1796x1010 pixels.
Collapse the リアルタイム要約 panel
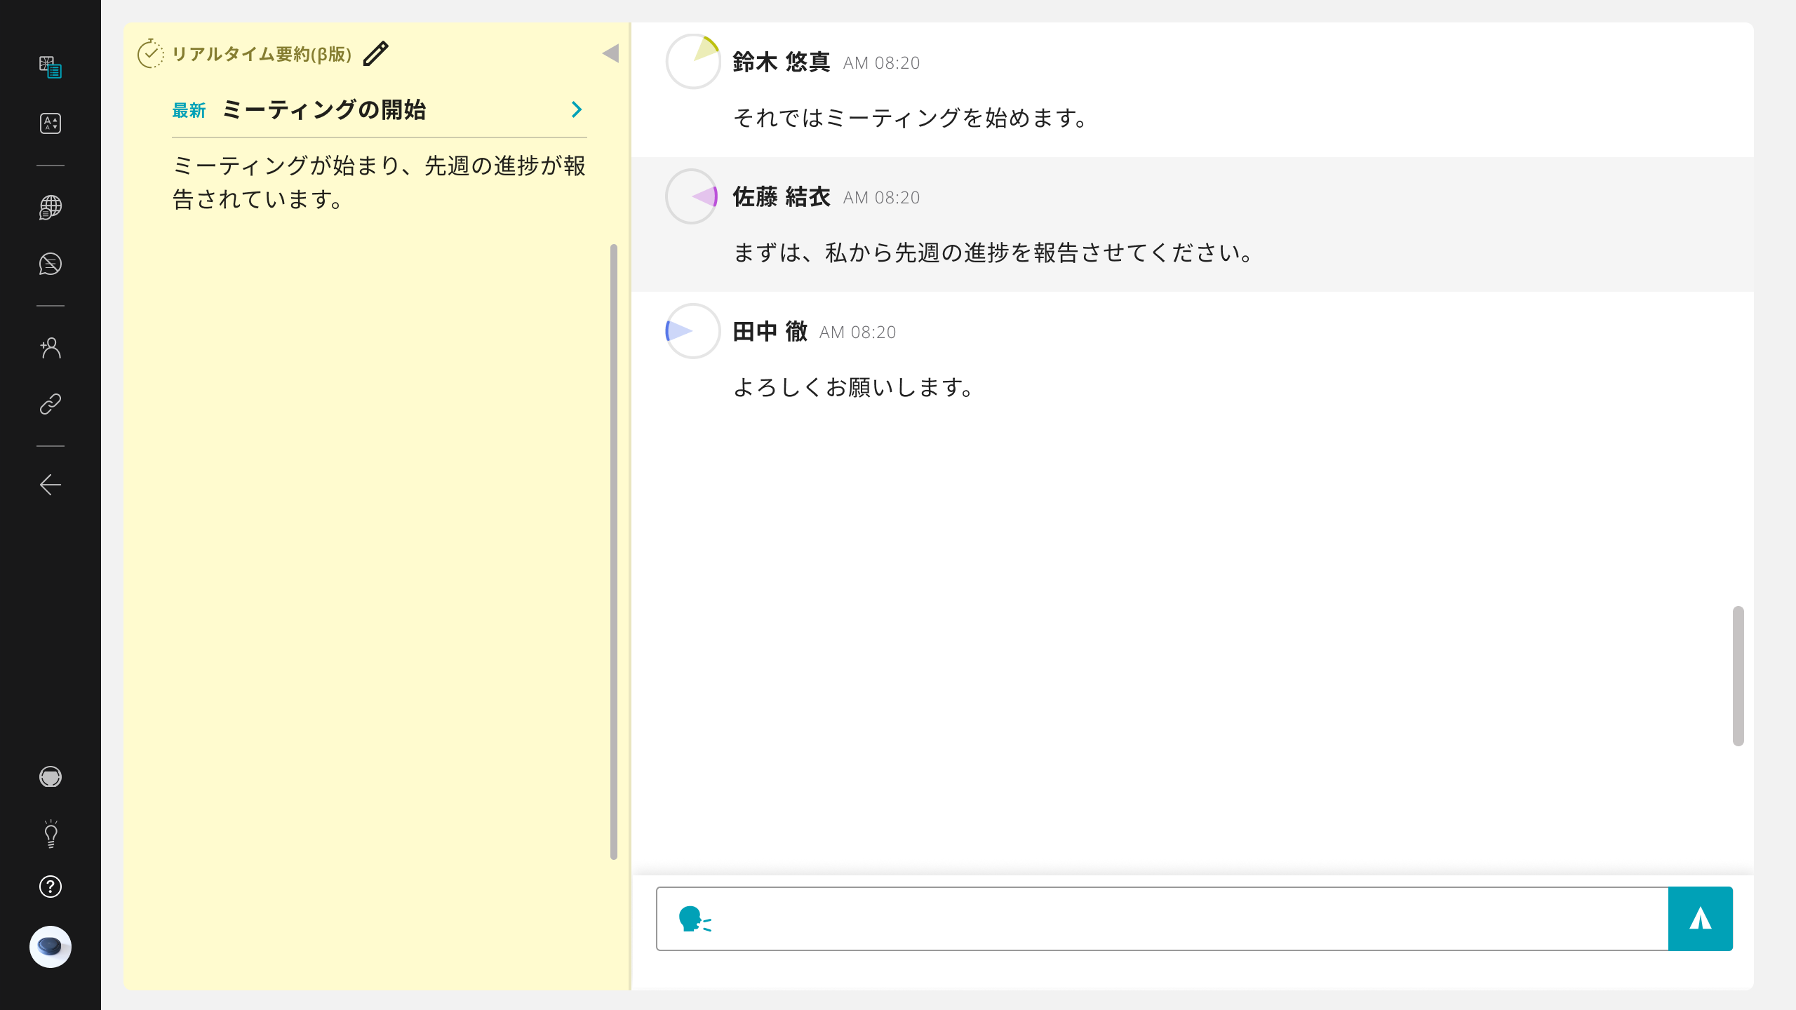tap(612, 52)
